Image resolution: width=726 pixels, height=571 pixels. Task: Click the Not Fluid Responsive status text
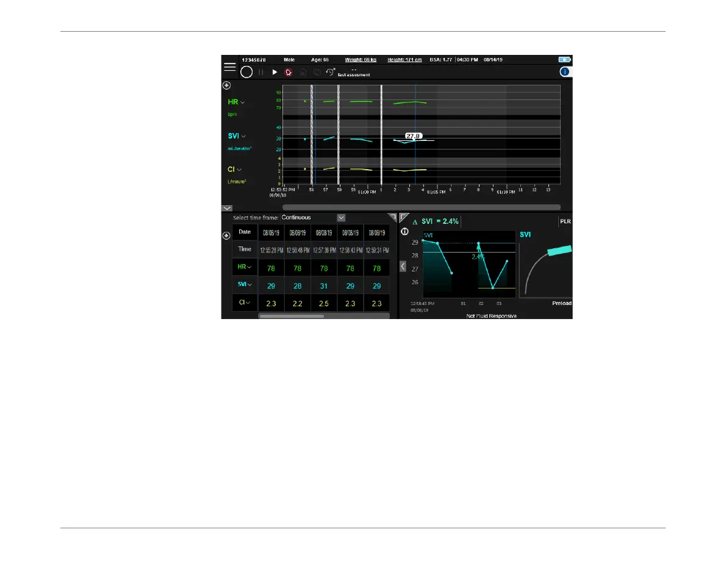[x=491, y=316]
